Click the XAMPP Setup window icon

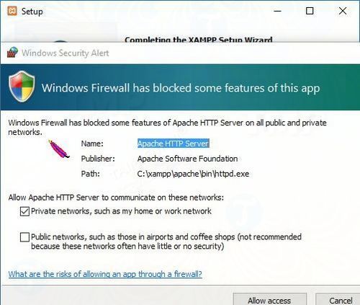[x=12, y=11]
